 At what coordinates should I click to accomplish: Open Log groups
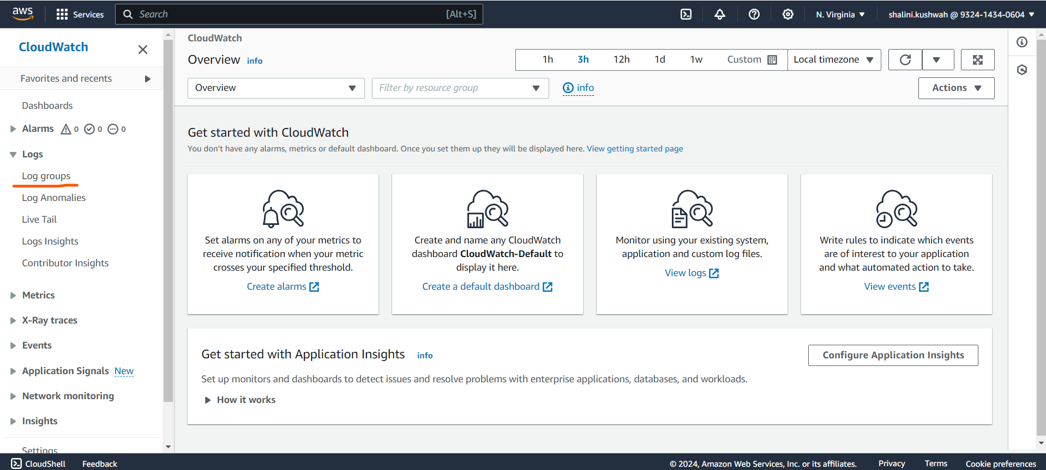[46, 176]
